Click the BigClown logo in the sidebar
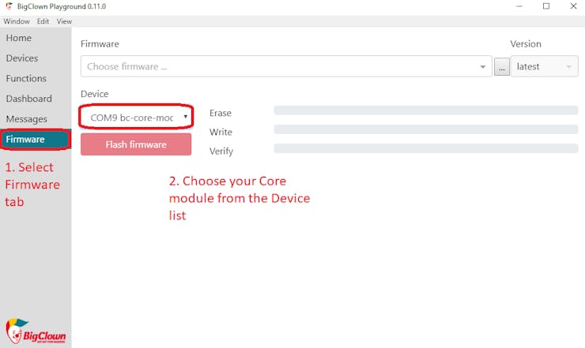Viewport: 585px width, 348px height. (x=36, y=329)
